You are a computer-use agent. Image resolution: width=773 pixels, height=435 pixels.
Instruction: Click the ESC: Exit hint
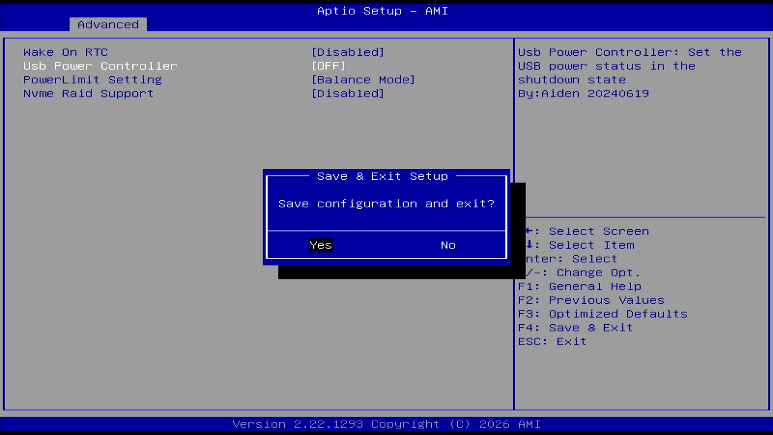coord(552,342)
